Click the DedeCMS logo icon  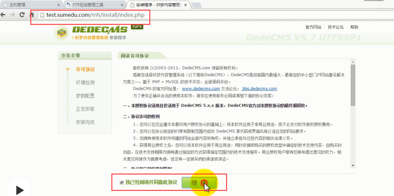click(x=61, y=33)
